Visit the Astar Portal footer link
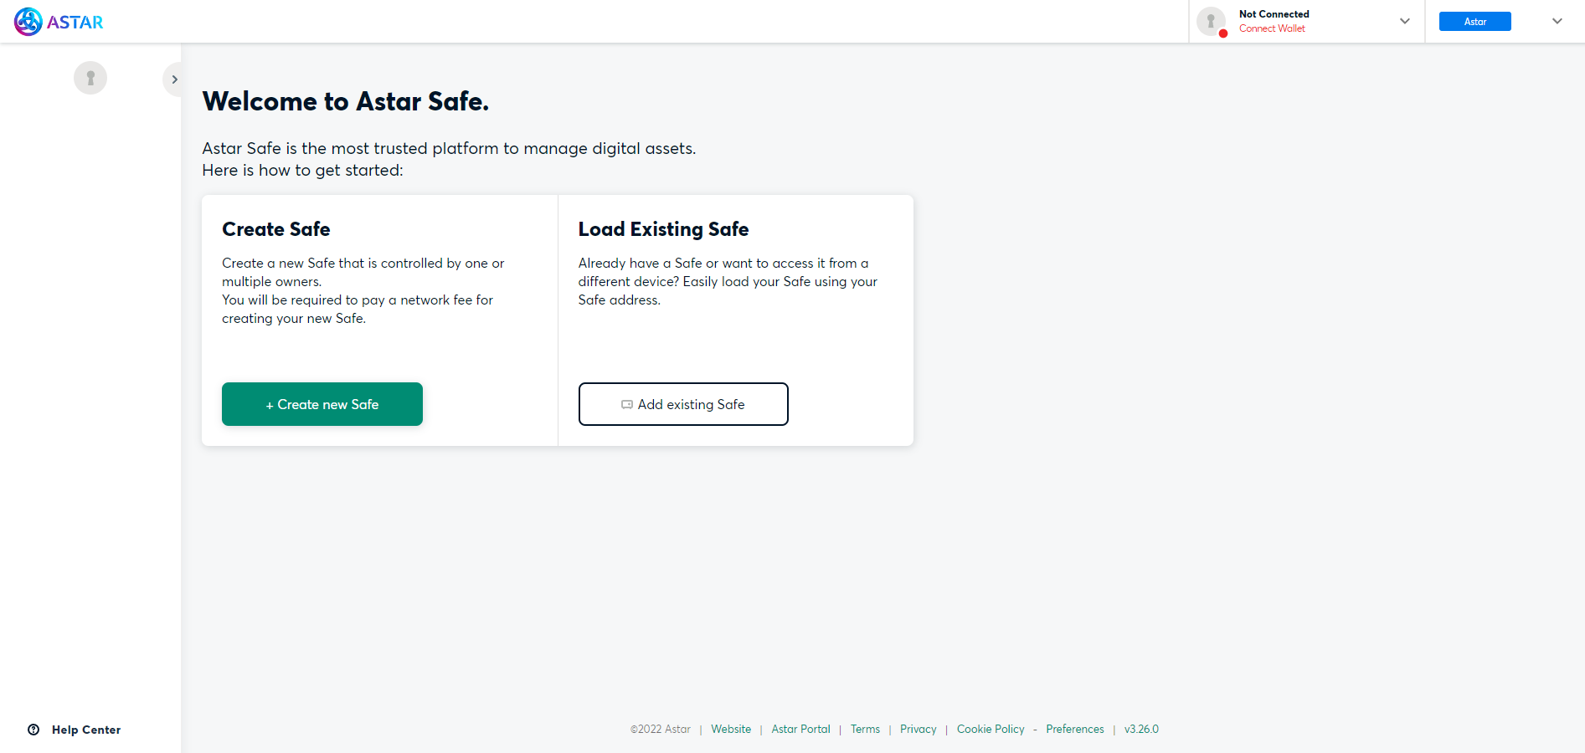The width and height of the screenshot is (1585, 753). tap(800, 729)
